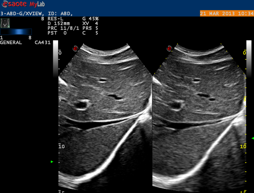The height and width of the screenshot is (193, 254).
Task: Select the blue frequency band indicator bar
Action: pos(16,32)
